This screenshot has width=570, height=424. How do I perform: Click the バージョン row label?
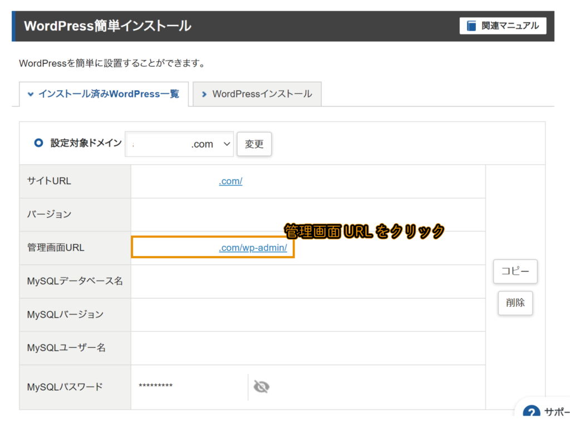pos(49,214)
